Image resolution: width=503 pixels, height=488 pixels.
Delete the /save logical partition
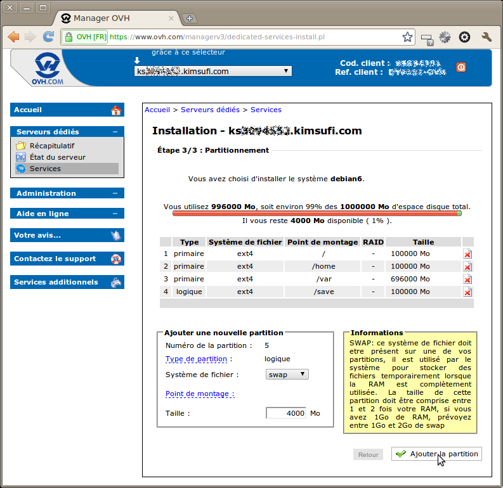467,292
